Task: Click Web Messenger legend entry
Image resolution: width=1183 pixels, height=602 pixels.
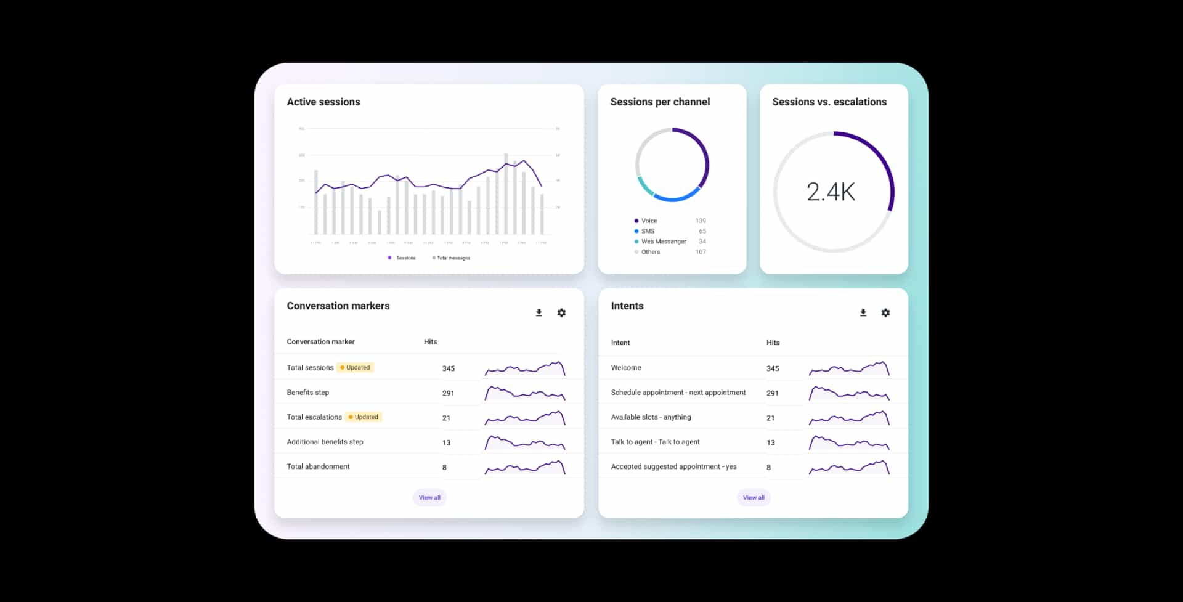Action: (663, 242)
